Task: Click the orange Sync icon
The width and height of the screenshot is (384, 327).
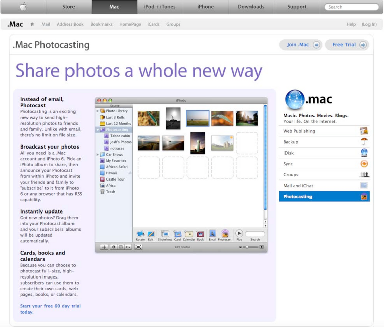Action: tap(364, 164)
